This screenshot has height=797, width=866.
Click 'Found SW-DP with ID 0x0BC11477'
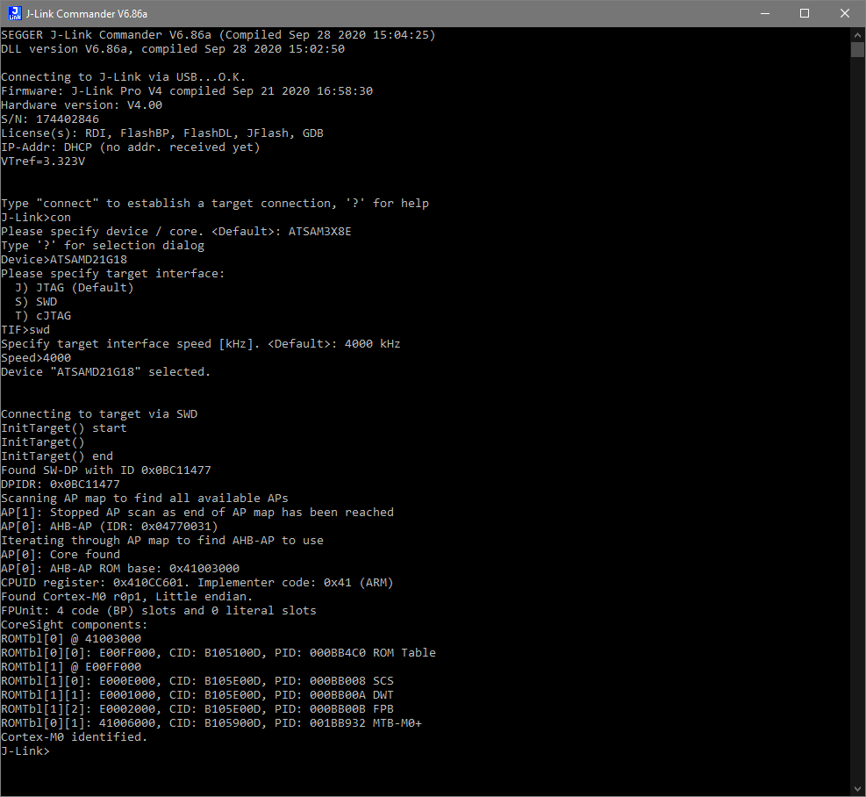(x=106, y=470)
